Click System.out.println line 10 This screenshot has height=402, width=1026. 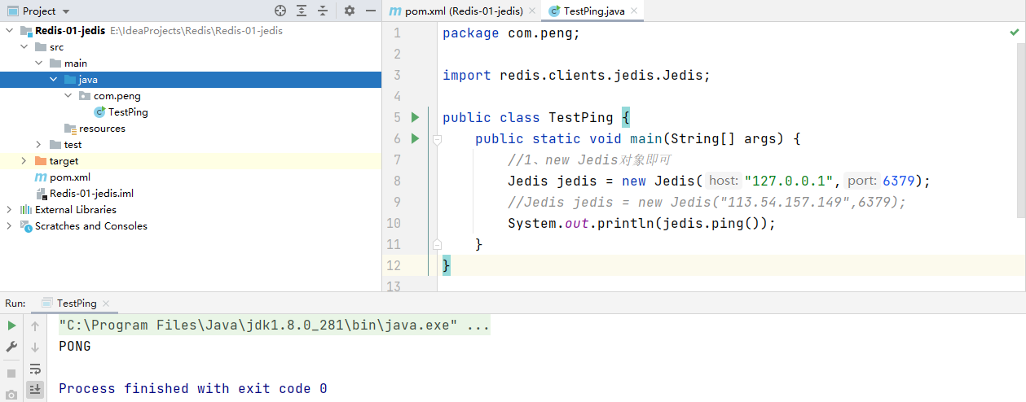point(641,223)
